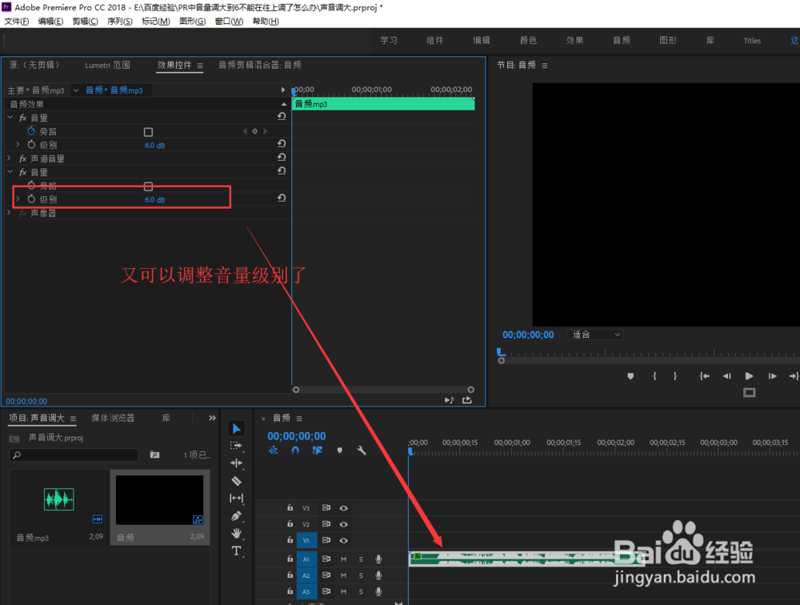Select the Pen tool
Screen dimensions: 800x605
pyautogui.click(x=236, y=515)
